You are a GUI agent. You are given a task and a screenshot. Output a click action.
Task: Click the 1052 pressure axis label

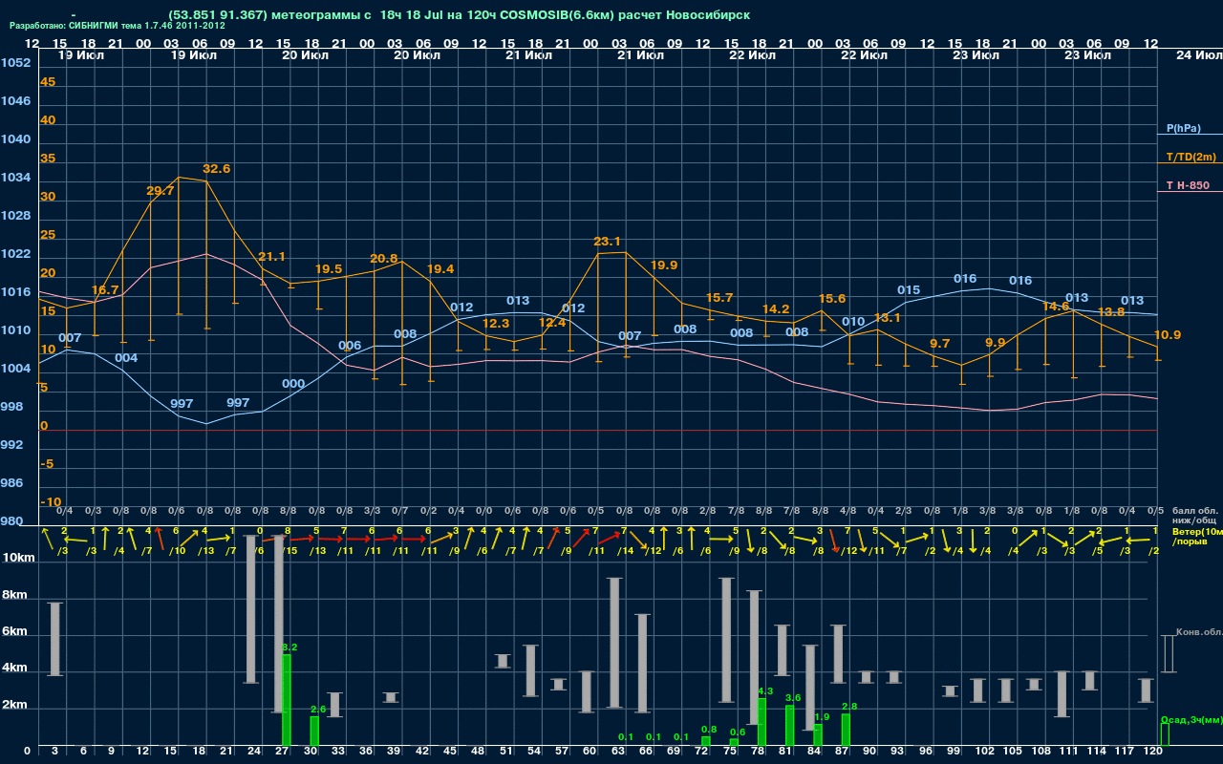(x=15, y=63)
